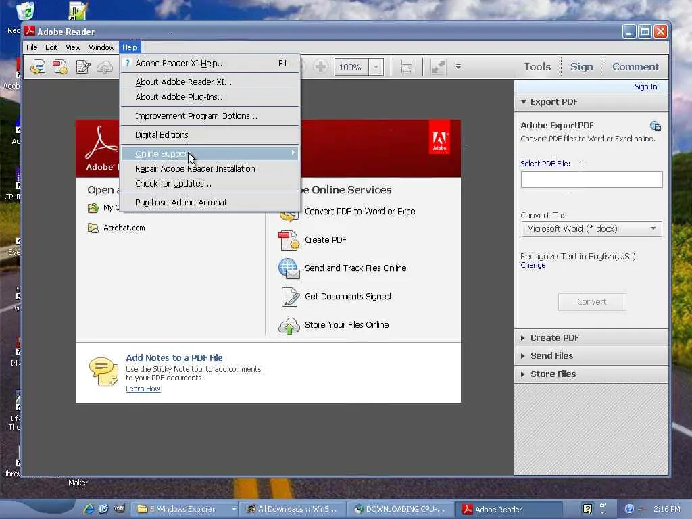This screenshot has width=692, height=519.
Task: Click the read mode expand arrows icon
Action: click(x=438, y=67)
